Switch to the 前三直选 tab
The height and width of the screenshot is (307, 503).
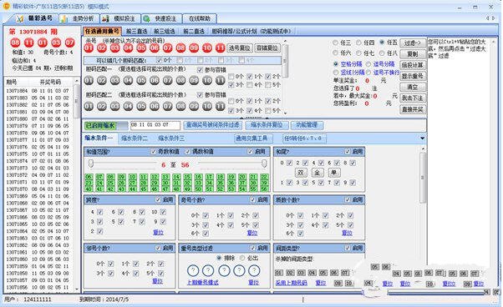[x=137, y=32]
